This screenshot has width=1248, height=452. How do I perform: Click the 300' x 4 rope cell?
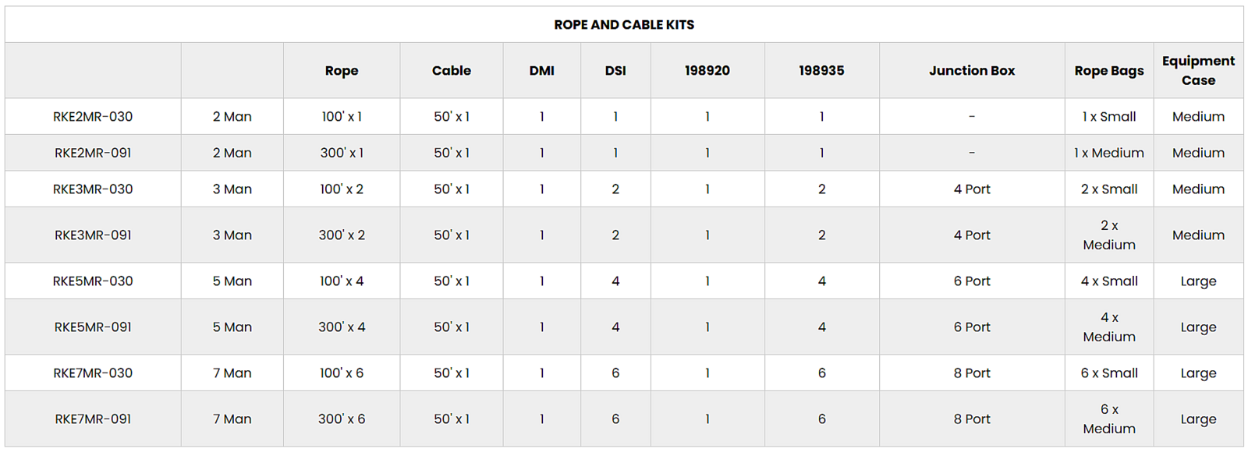pos(342,327)
